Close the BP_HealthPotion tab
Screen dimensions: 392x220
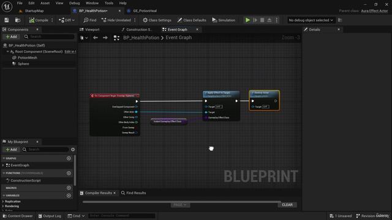coord(119,11)
